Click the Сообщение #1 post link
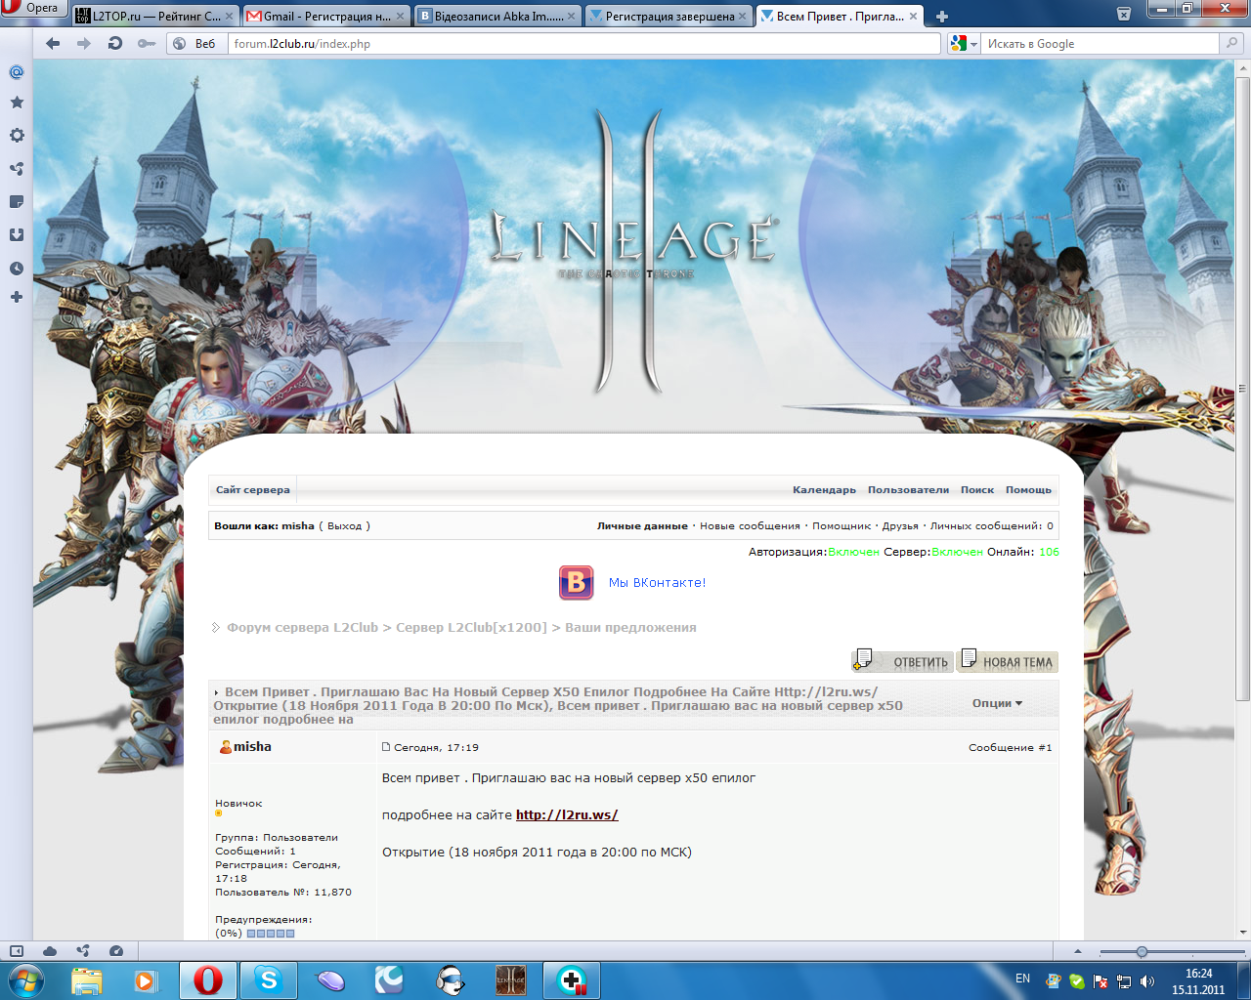The height and width of the screenshot is (1000, 1251). tap(1010, 747)
